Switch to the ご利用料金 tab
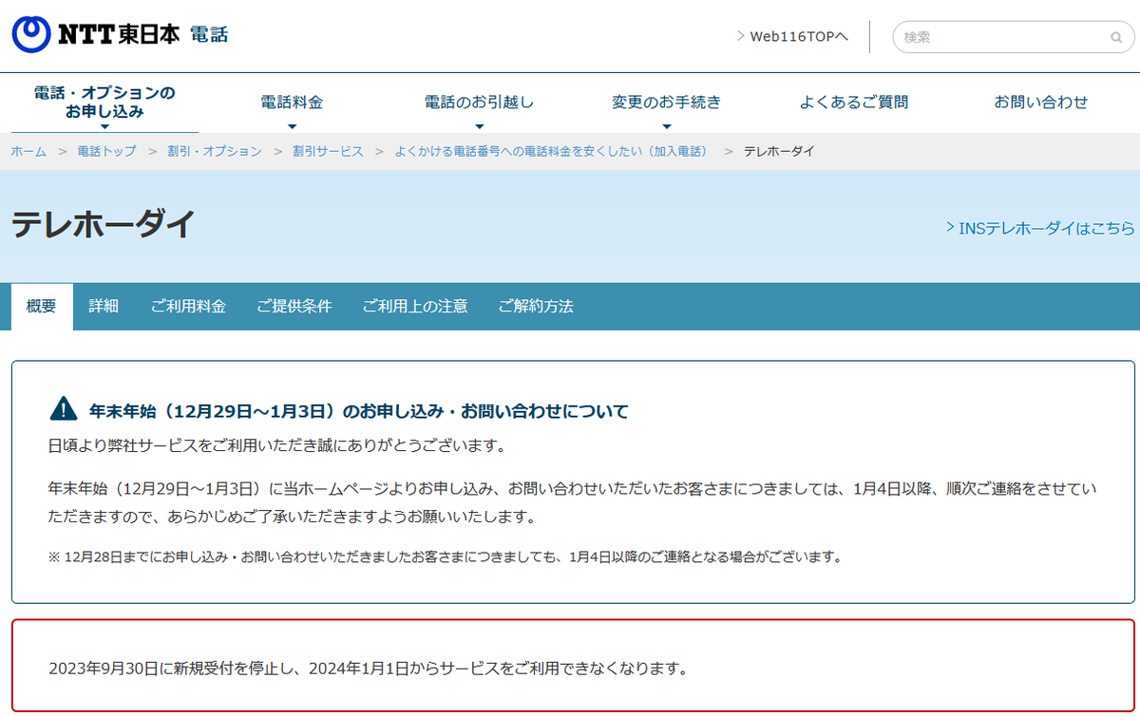Viewport: 1140px width, 716px height. click(x=188, y=307)
